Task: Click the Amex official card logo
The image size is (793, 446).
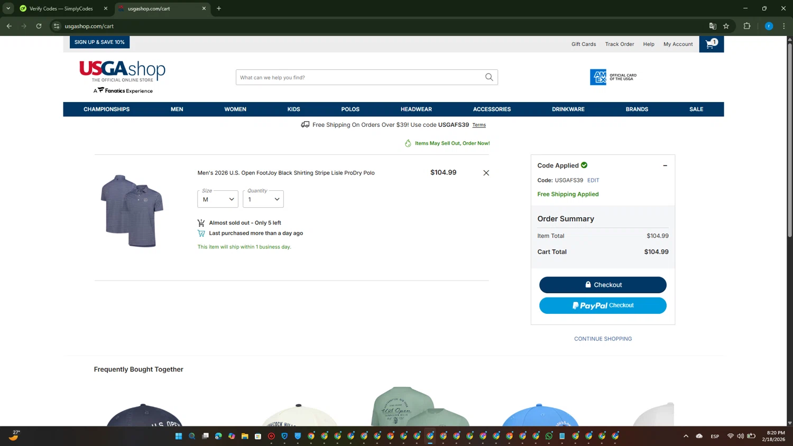Action: (x=613, y=77)
